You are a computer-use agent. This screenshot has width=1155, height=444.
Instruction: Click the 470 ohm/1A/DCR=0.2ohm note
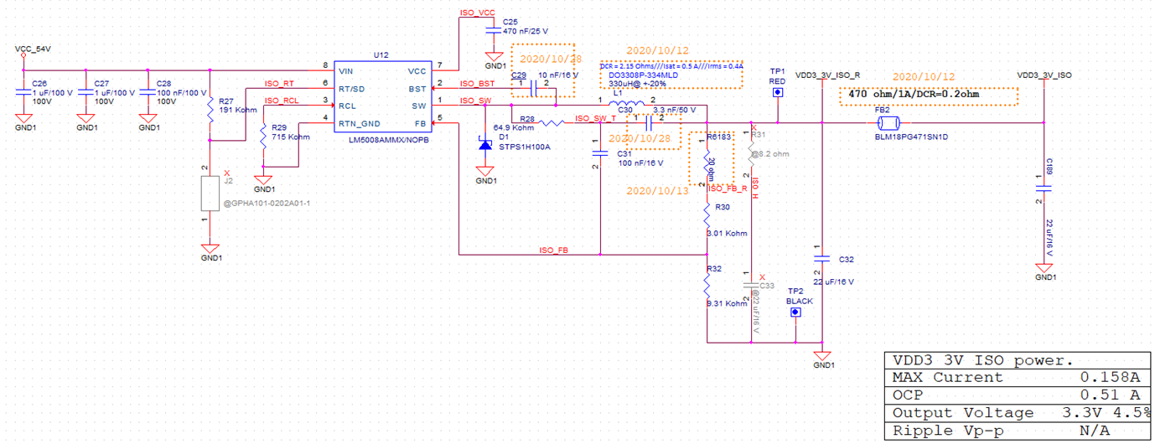[x=914, y=95]
